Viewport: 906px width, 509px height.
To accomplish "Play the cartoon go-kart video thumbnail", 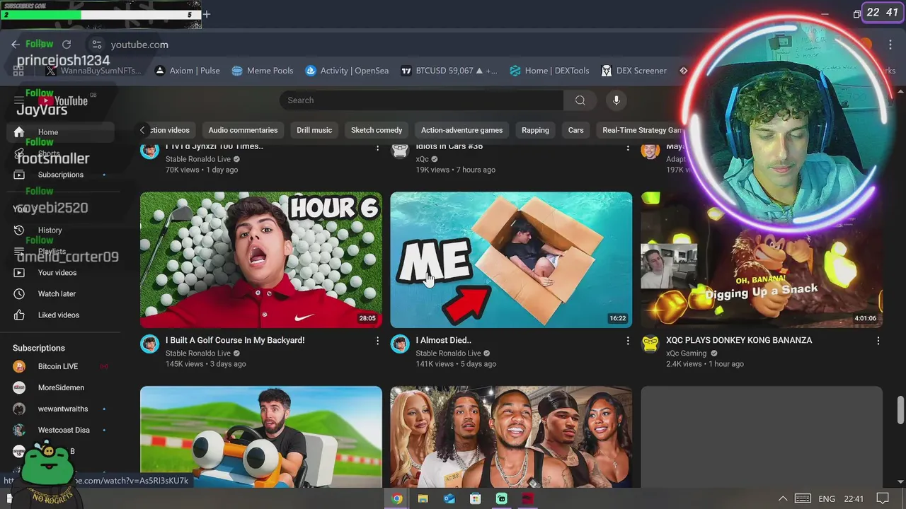I will coord(261,436).
